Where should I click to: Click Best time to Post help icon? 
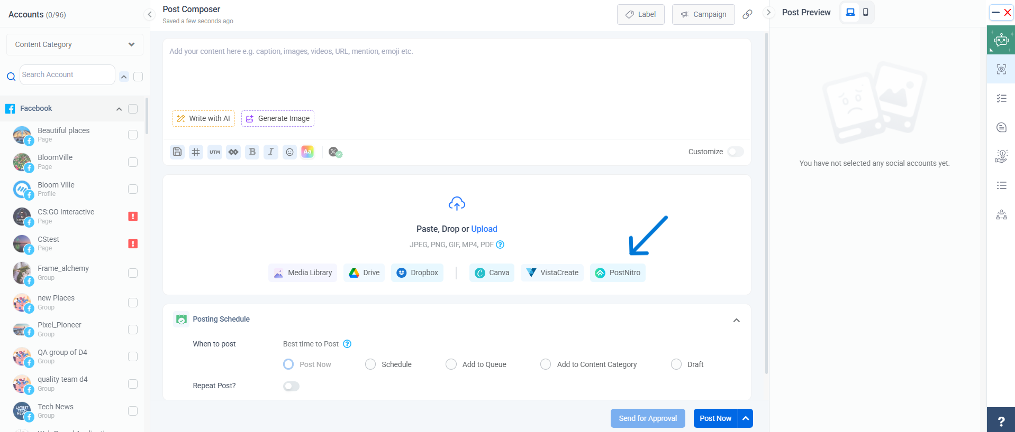click(347, 344)
